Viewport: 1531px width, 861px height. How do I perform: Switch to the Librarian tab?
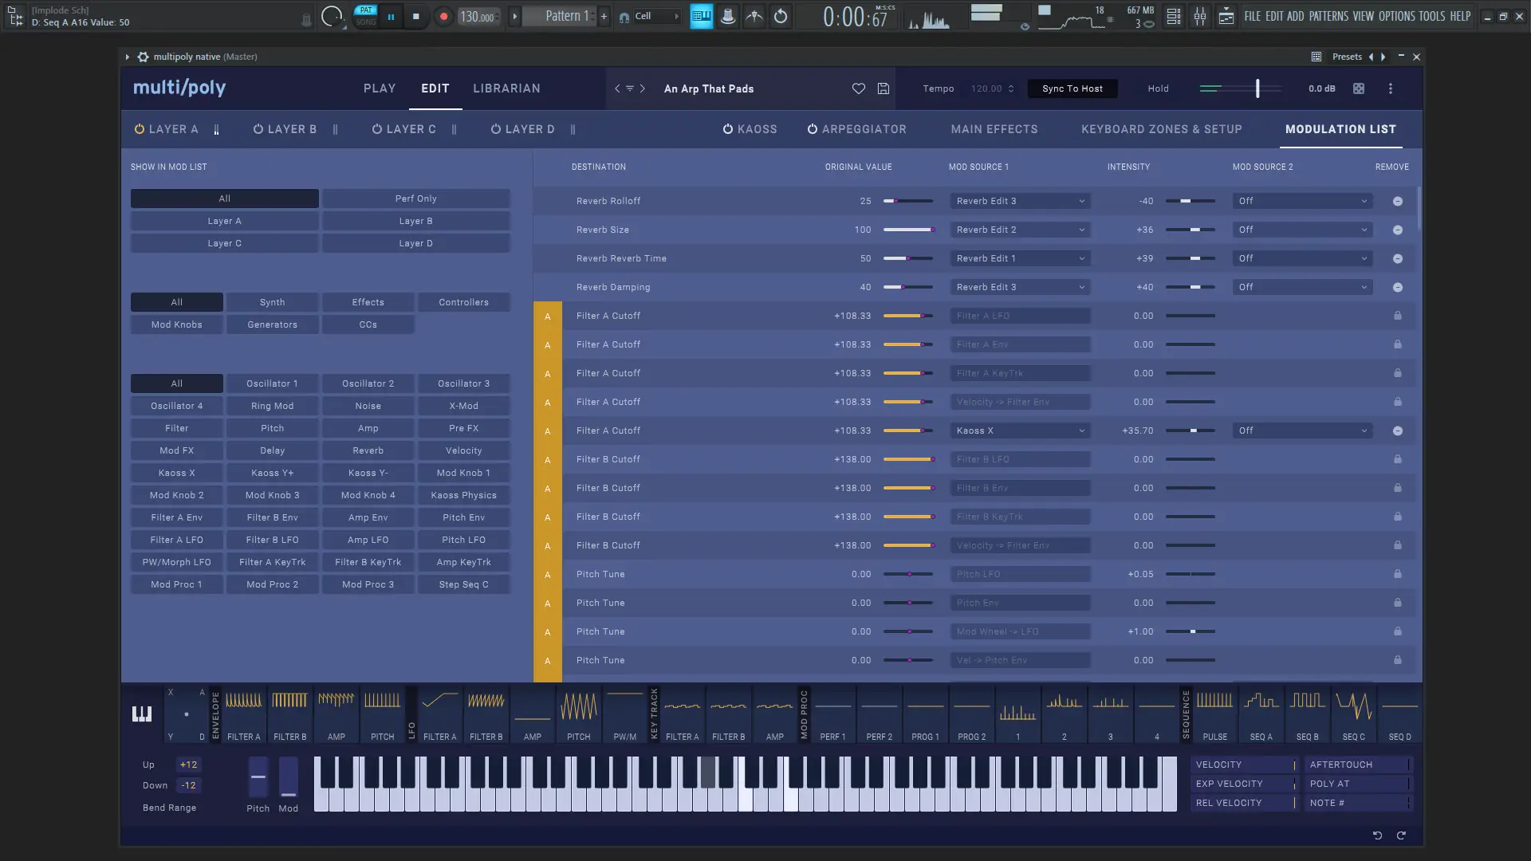506,88
